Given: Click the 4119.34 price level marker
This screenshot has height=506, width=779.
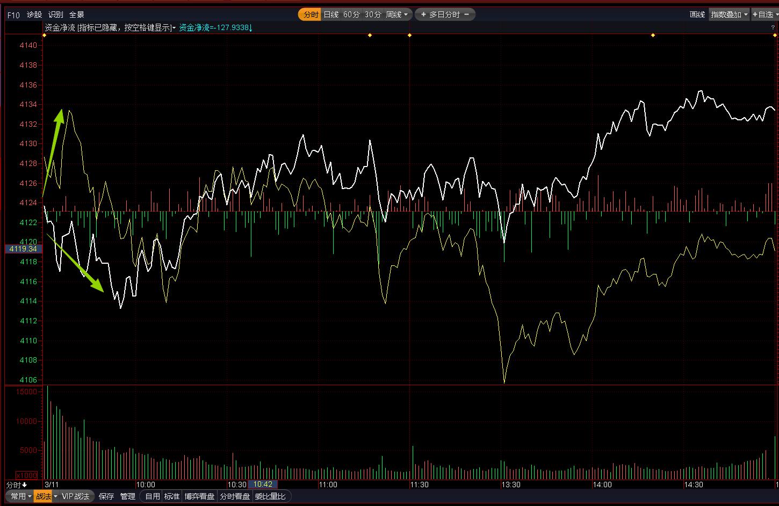Looking at the screenshot, I should (23, 249).
